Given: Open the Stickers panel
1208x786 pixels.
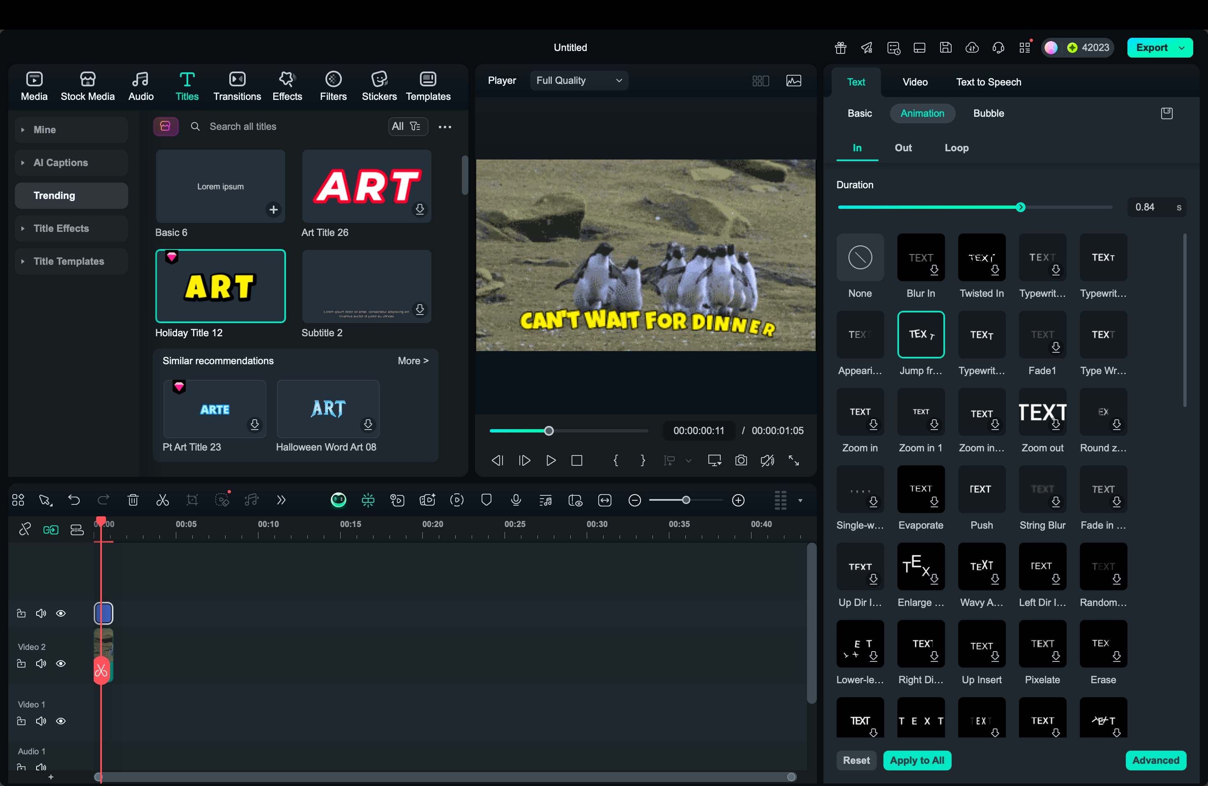Looking at the screenshot, I should [379, 86].
